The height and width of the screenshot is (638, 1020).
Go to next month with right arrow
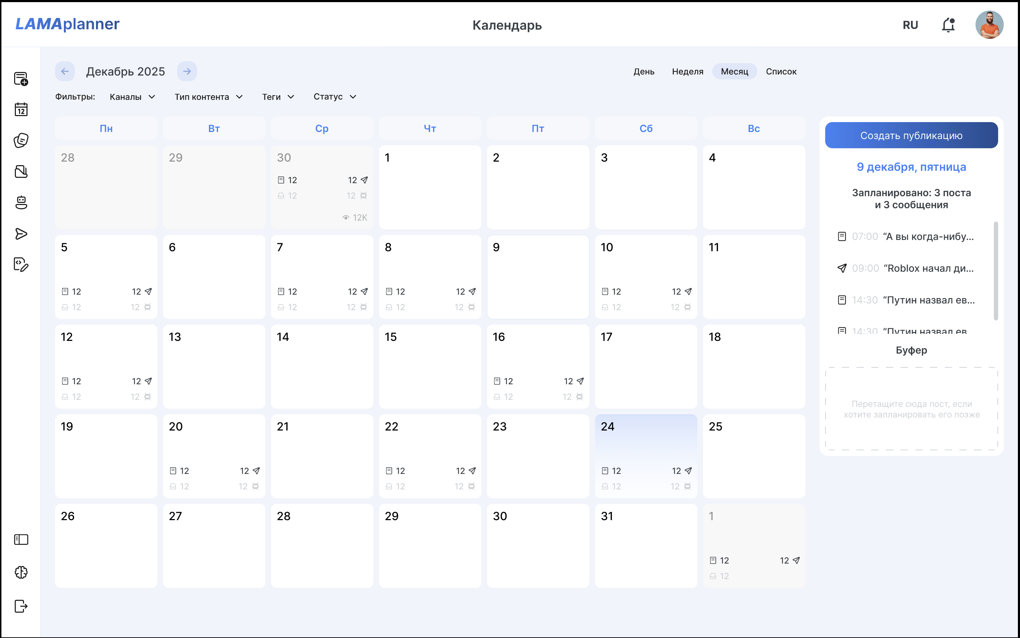[187, 71]
